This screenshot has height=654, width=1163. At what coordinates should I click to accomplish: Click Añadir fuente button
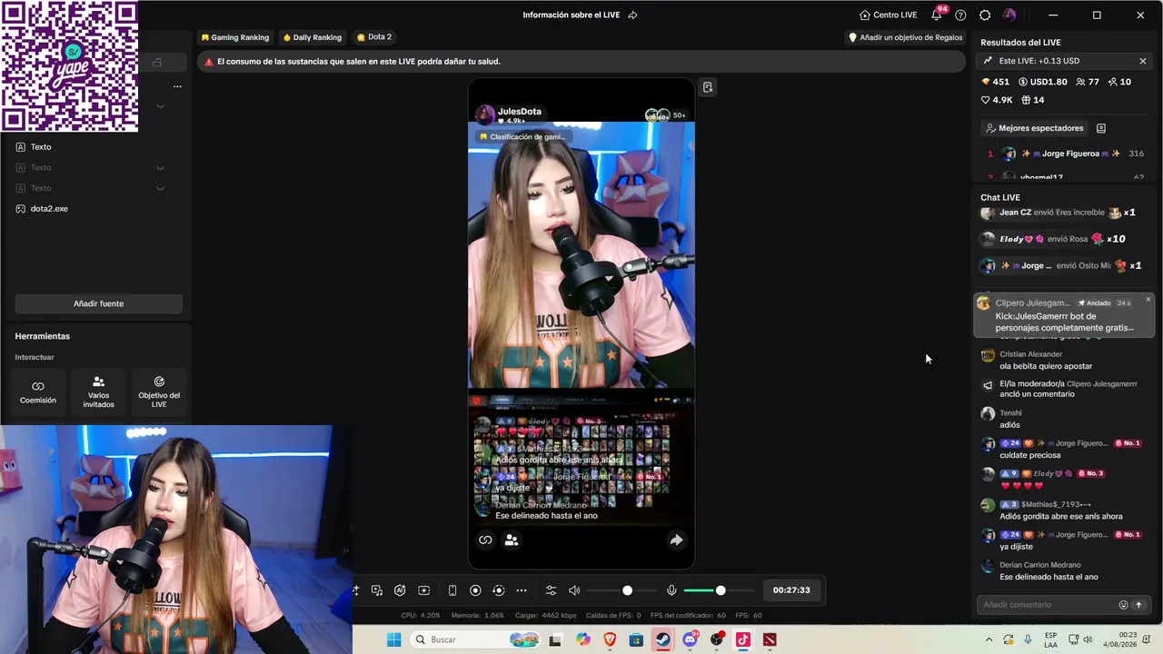[98, 303]
